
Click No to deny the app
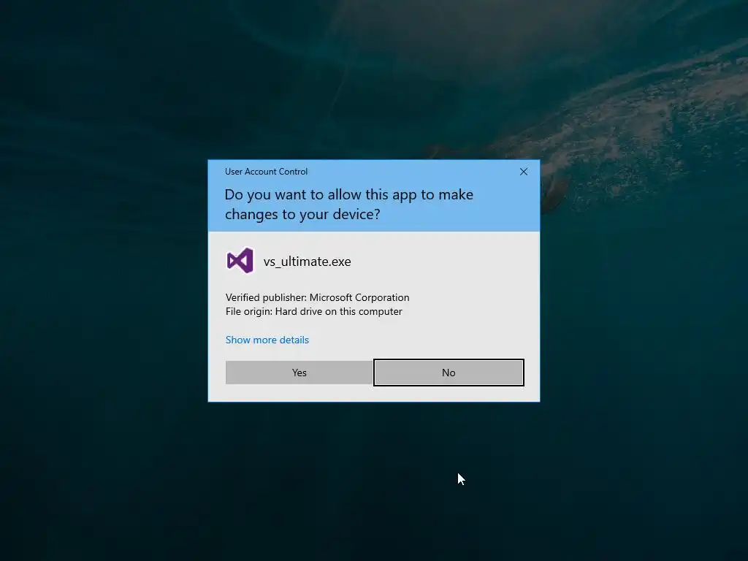pos(449,373)
